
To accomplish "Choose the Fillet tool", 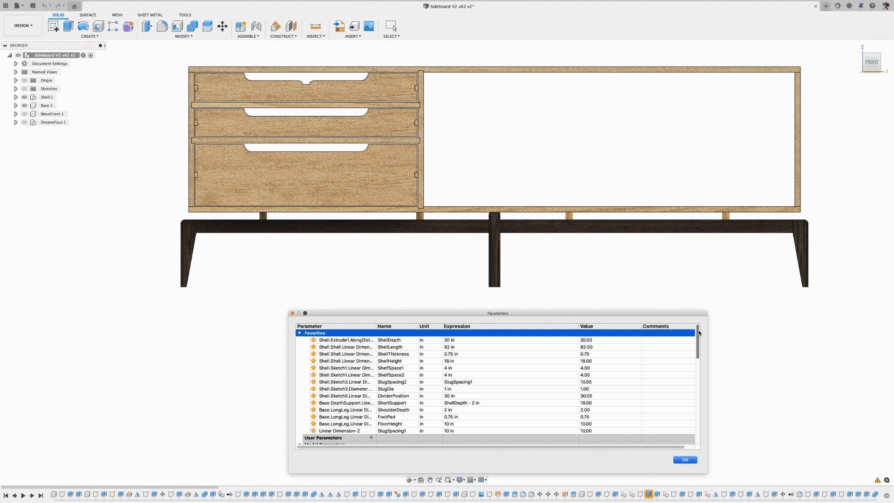I will pos(162,26).
